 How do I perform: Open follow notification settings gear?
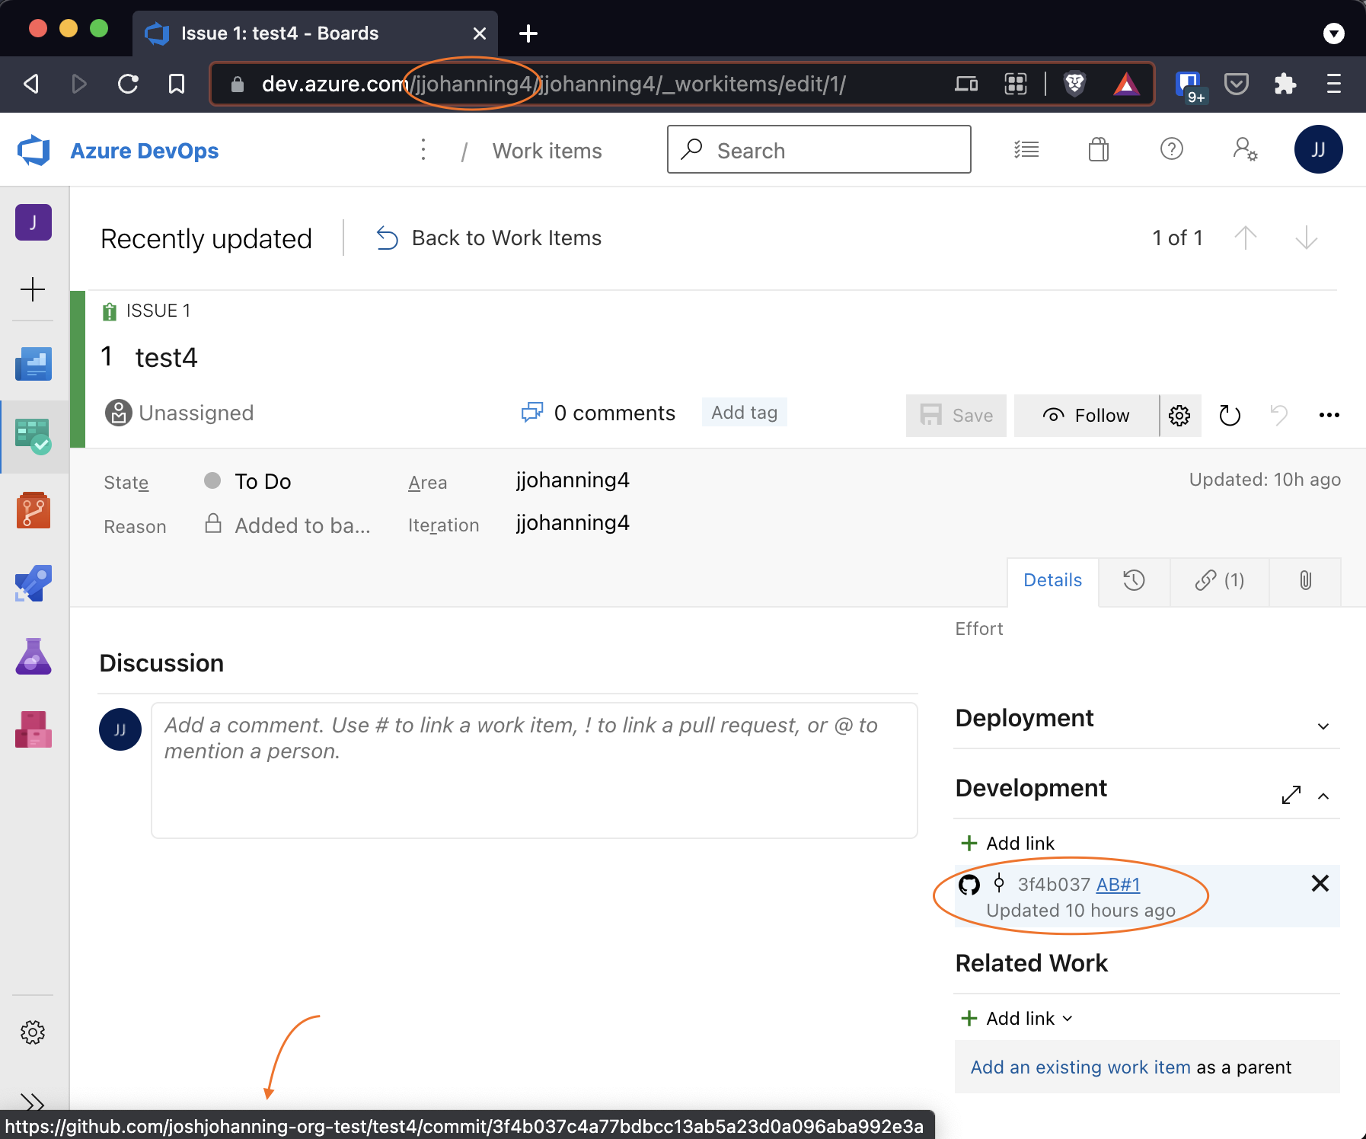1179,416
